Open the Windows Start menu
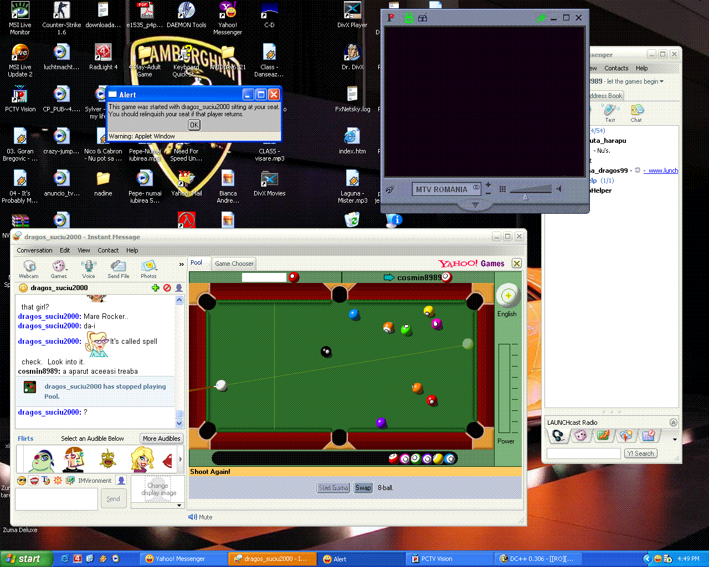The height and width of the screenshot is (567, 709). pyautogui.click(x=26, y=559)
